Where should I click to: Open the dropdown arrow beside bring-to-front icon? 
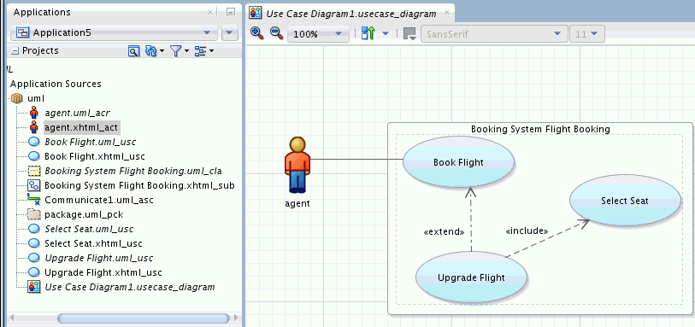[x=386, y=33]
